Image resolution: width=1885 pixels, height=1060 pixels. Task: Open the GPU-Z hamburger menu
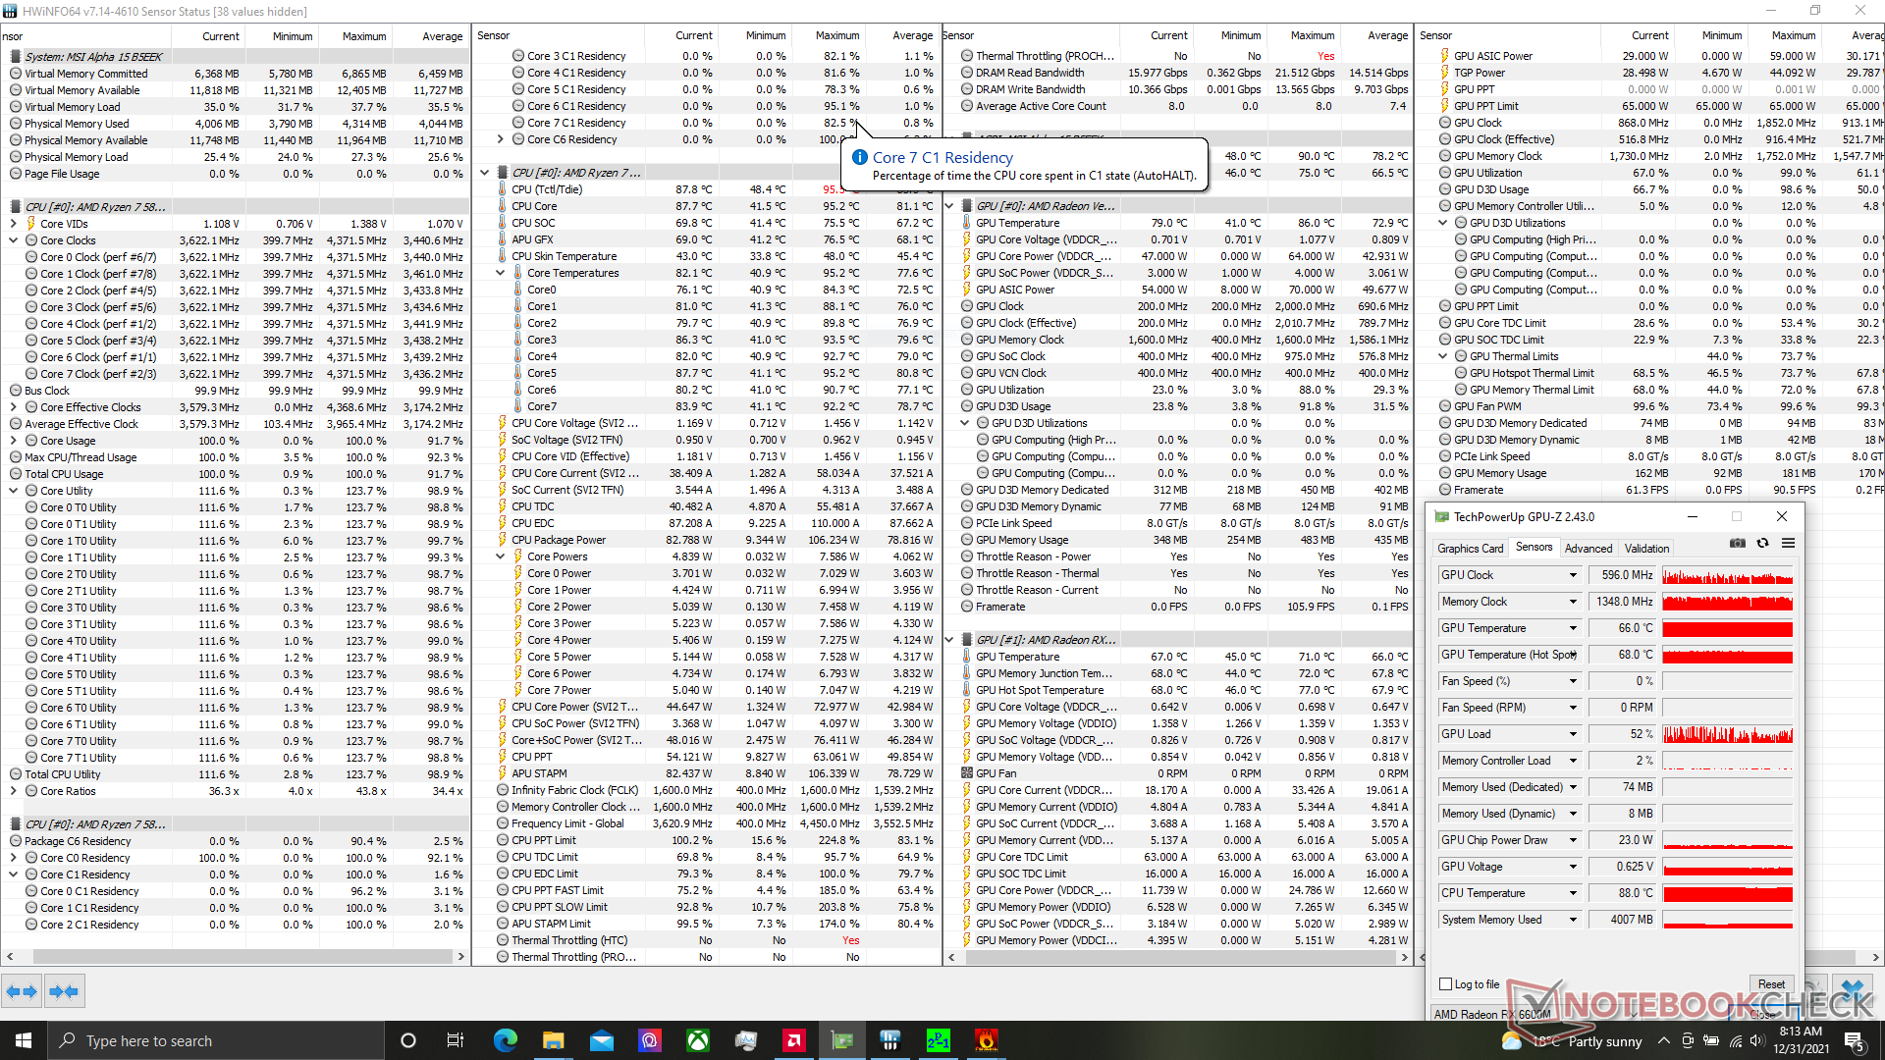tap(1788, 544)
